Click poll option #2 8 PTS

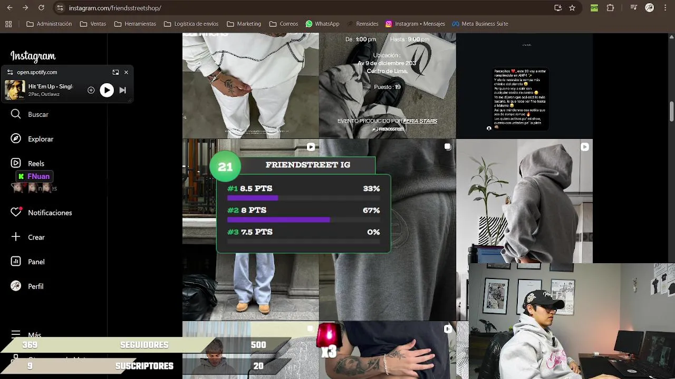[x=303, y=213]
